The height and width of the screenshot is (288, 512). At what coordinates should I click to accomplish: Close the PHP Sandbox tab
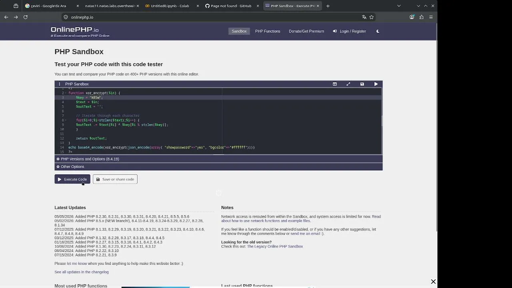[x=318, y=6]
